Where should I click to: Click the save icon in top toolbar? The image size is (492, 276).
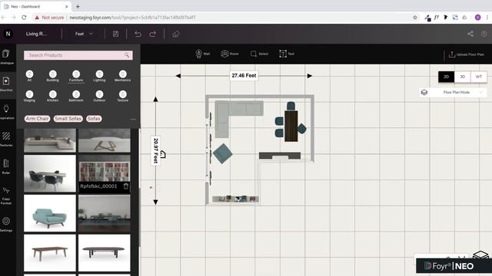(116, 34)
